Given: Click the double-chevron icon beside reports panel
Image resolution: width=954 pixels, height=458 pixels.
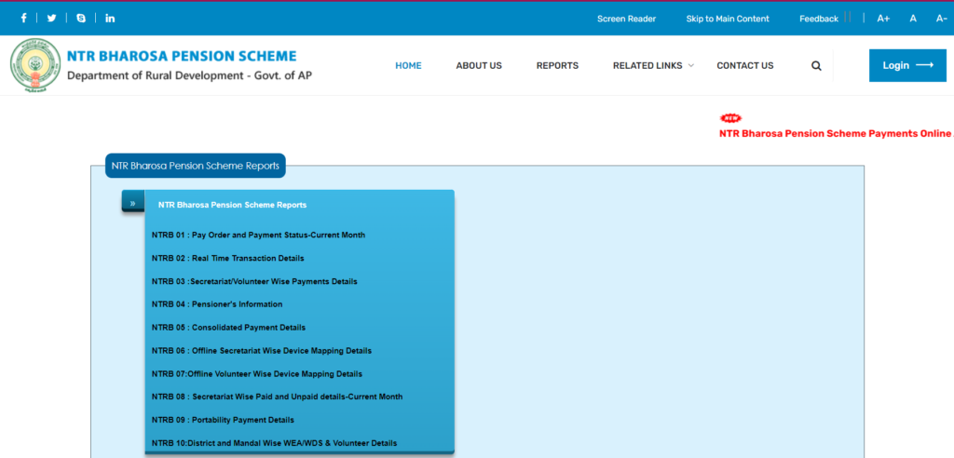Looking at the screenshot, I should click(x=132, y=203).
